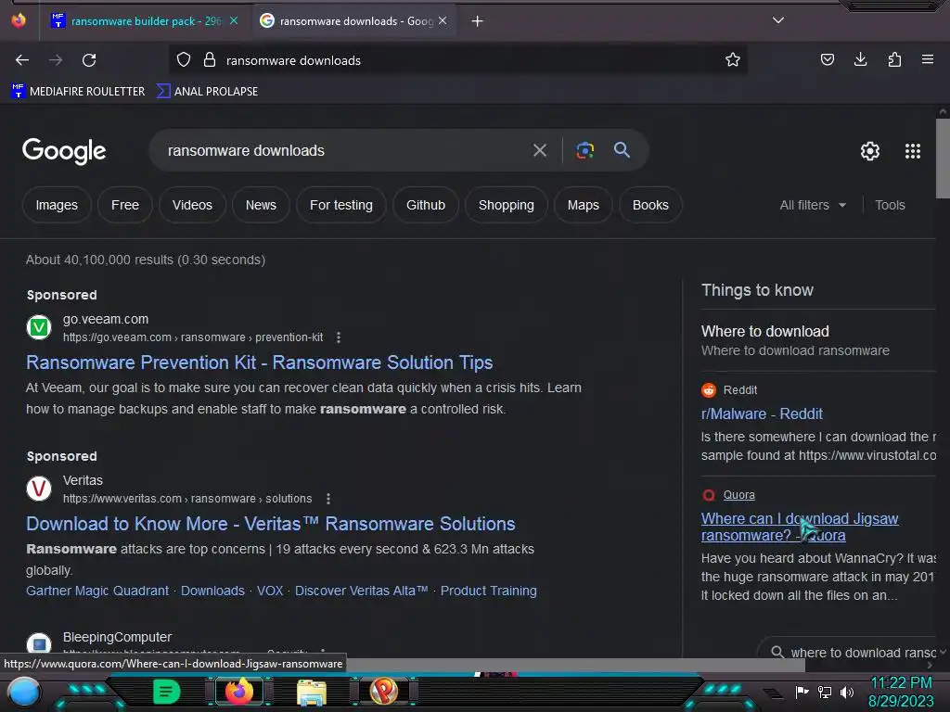This screenshot has height=712, width=950.
Task: Submit search with the magnifier icon
Action: (622, 150)
